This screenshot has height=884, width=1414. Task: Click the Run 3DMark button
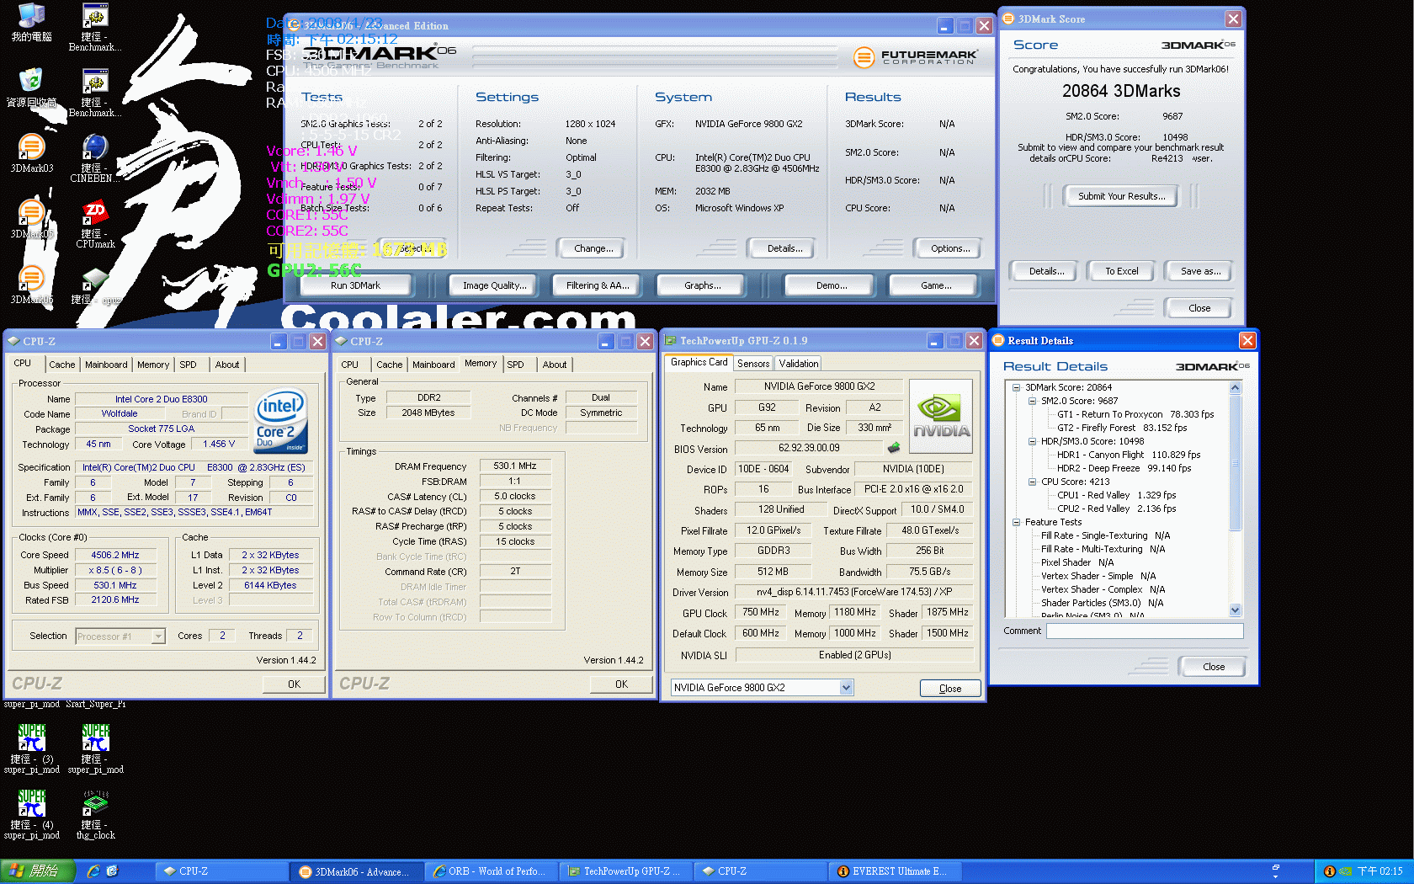(355, 285)
